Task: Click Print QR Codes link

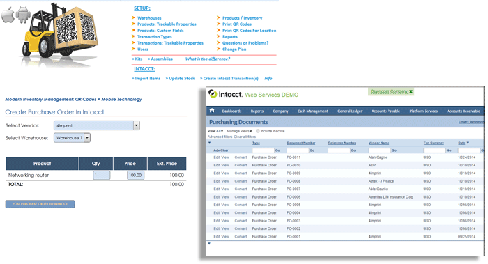Action: click(237, 24)
